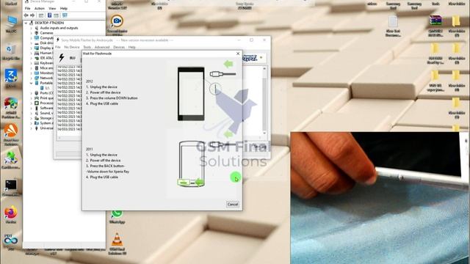Viewport: 470px width, 264px height.
Task: Open the No Device menu in Flashtool
Action: coord(72,47)
